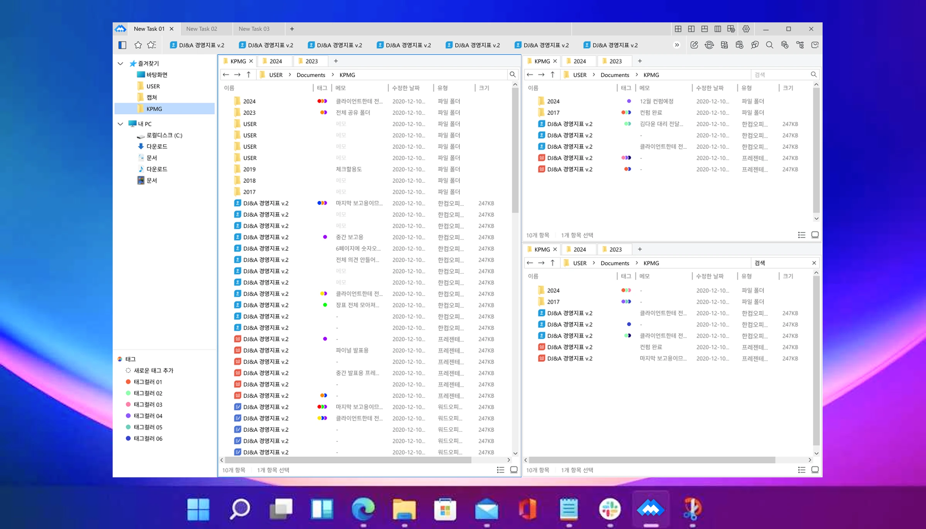Image resolution: width=926 pixels, height=529 pixels.
Task: Add a new folder tab in the left pane
Action: (x=336, y=61)
